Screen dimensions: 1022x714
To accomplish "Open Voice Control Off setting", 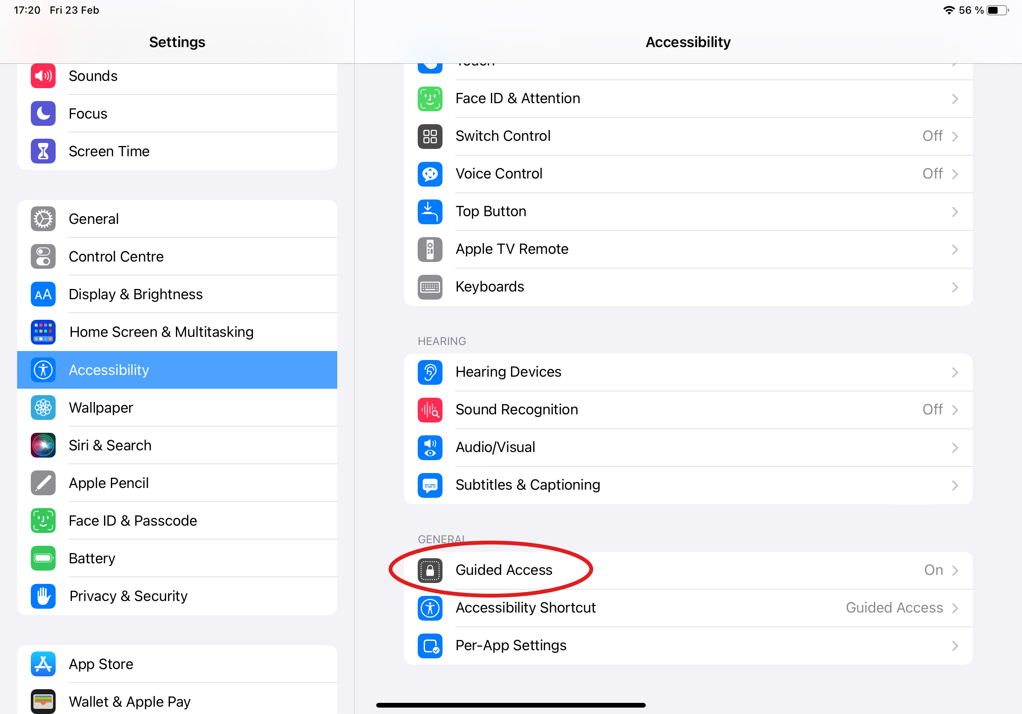I will click(x=933, y=174).
